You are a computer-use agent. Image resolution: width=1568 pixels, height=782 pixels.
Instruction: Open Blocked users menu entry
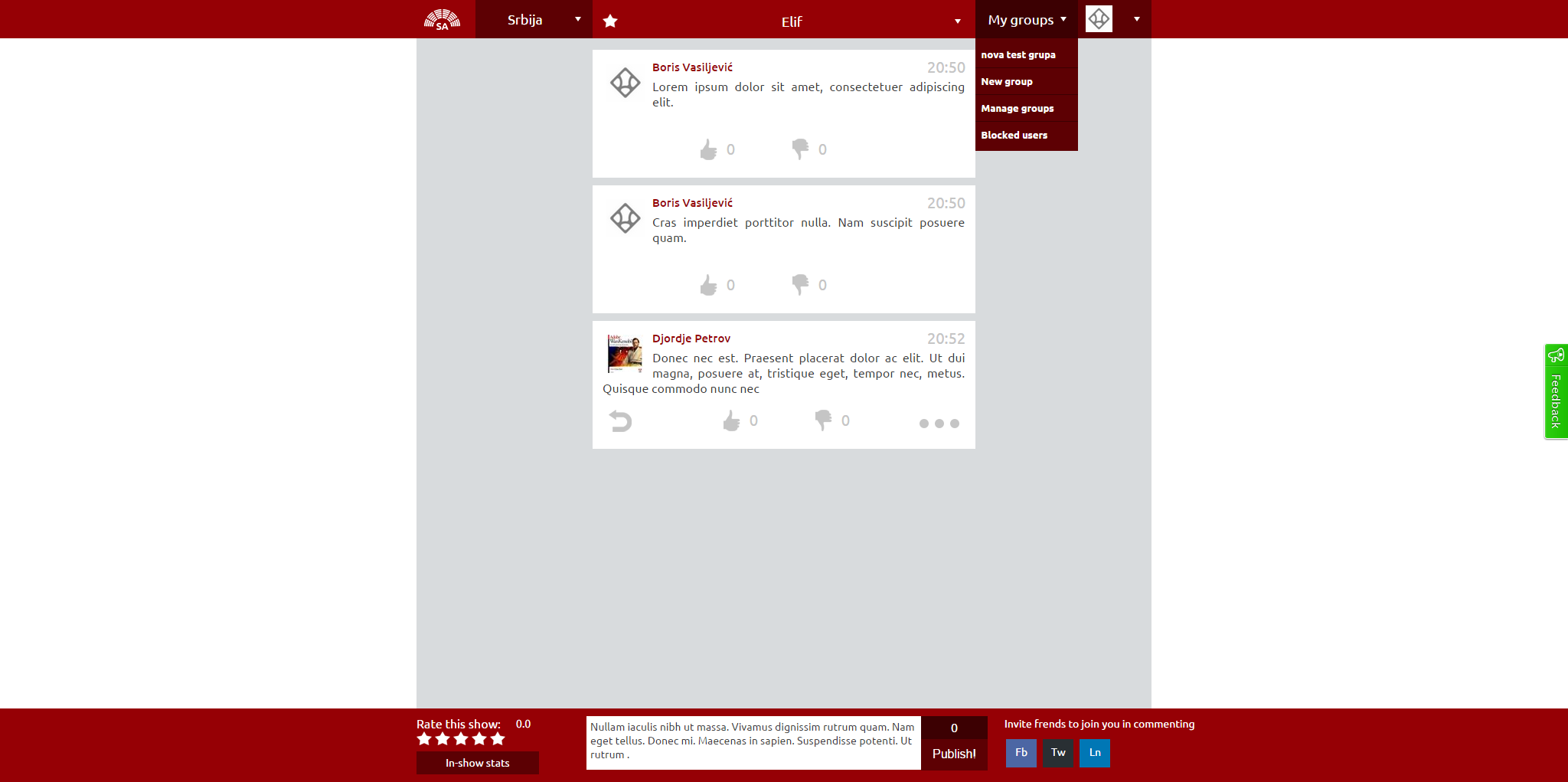[1026, 136]
